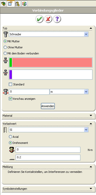Screen dimensions: 96x195
Task: Open the colorful CosmosWorks tab icon
Action: tap(24, 4)
